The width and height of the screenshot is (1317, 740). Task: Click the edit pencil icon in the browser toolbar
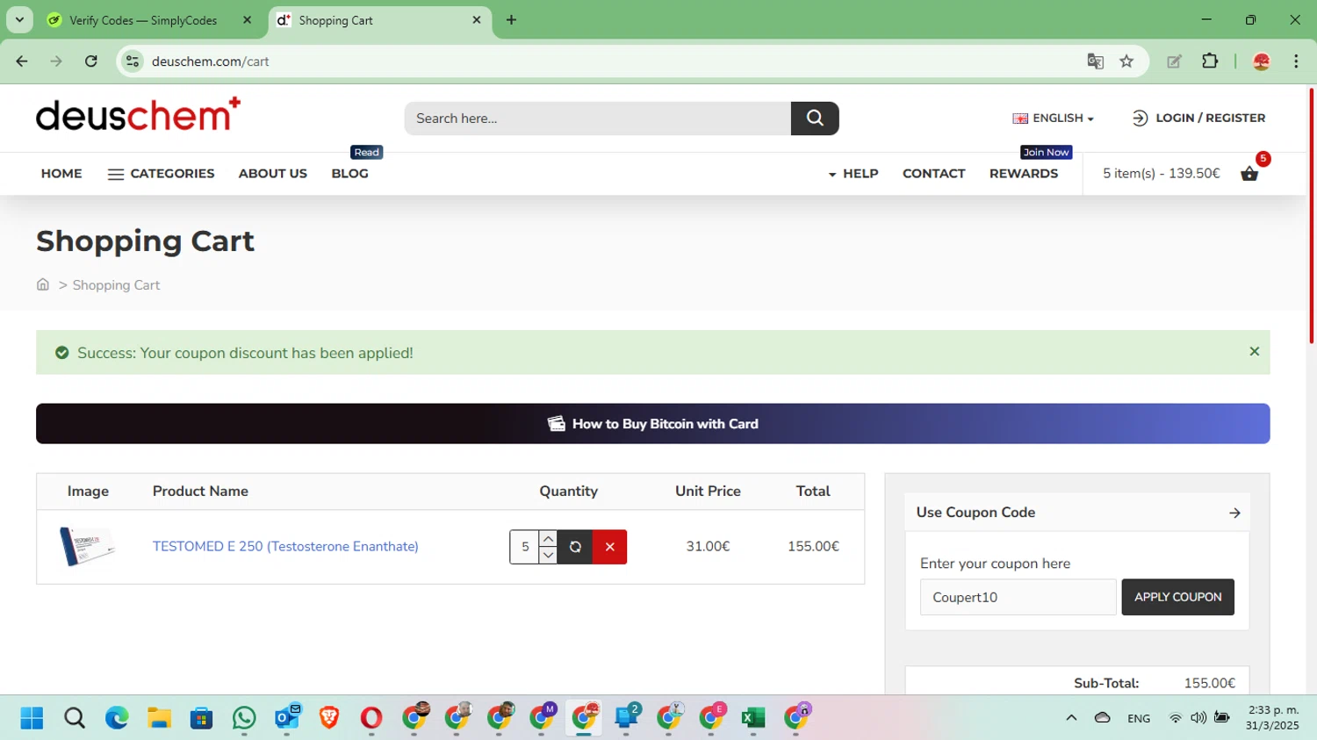point(1174,61)
